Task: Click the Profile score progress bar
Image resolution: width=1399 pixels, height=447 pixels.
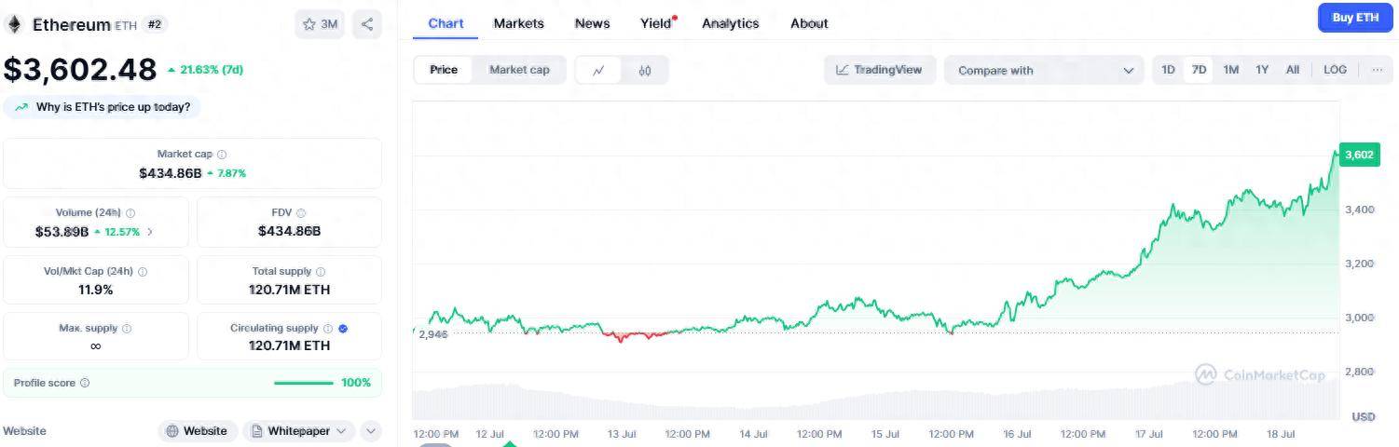Action: 303,383
